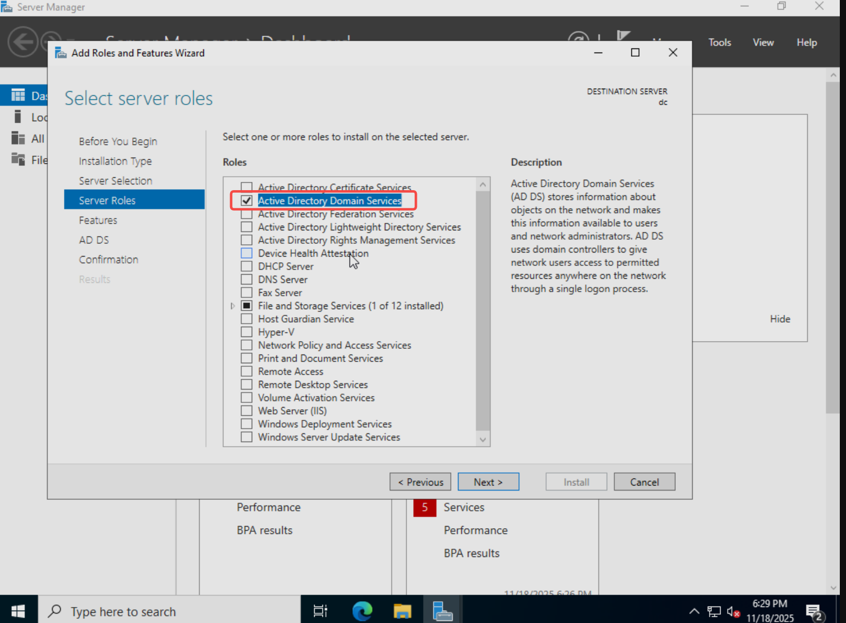Click the wizard title bar icon
Viewport: 846px width, 623px height.
coord(61,53)
